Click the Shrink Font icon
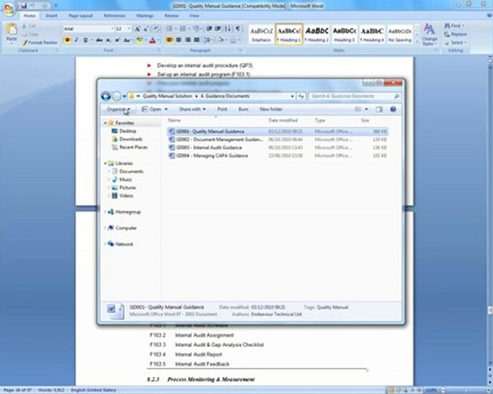Image resolution: width=493 pixels, height=394 pixels. coord(146,29)
